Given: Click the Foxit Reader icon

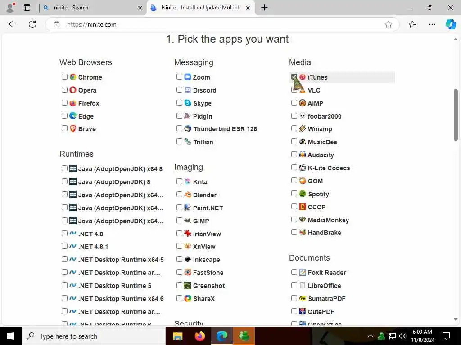Looking at the screenshot, I should [303, 272].
